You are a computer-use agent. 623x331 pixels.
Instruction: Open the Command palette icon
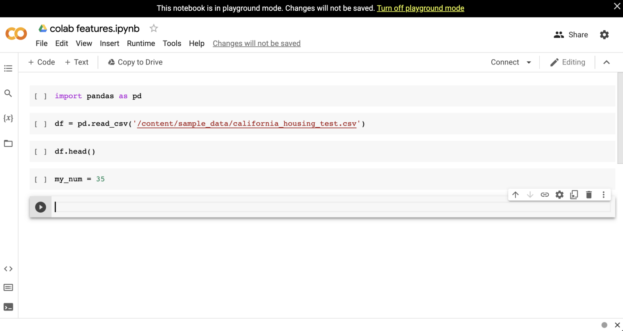click(8, 287)
